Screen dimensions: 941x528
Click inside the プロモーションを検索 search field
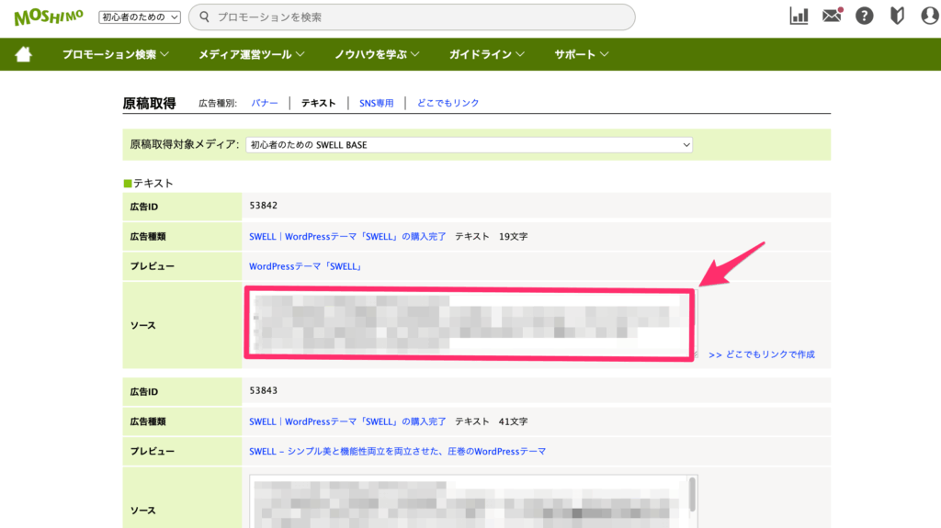point(414,17)
